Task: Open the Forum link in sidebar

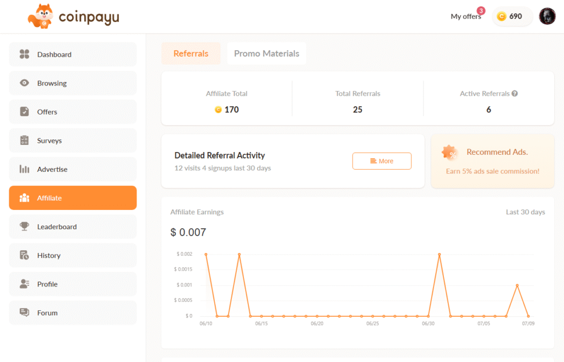Action: [73, 313]
